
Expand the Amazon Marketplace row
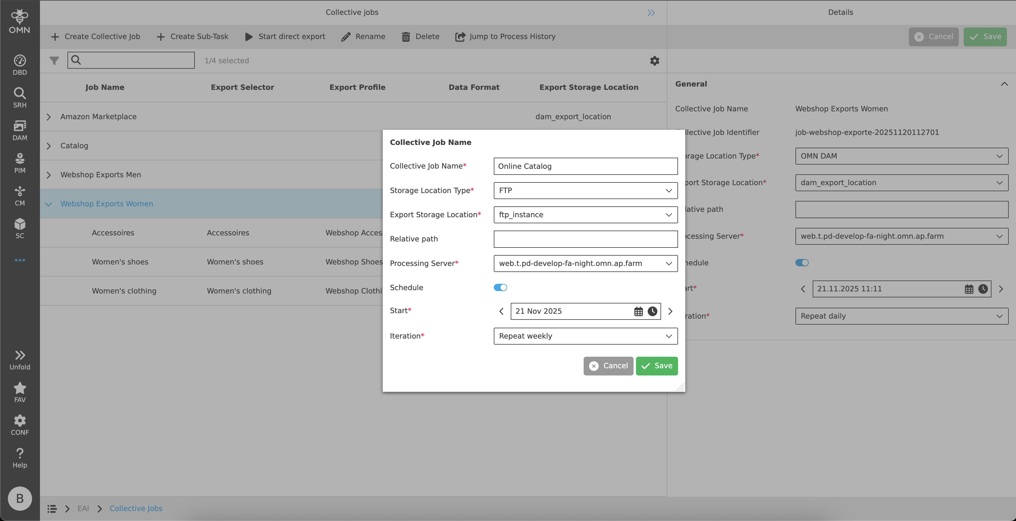click(48, 117)
